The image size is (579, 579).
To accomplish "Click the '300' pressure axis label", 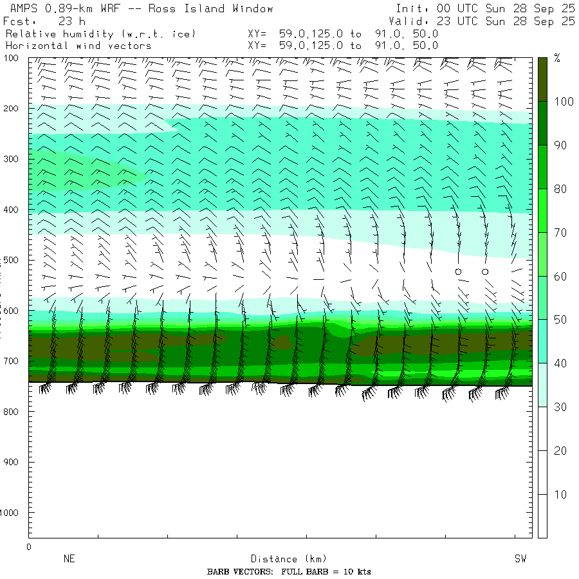I will [x=11, y=159].
